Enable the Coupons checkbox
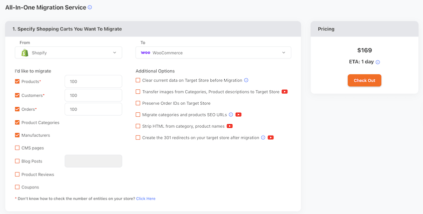Viewport: 423px width, 214px height. [x=18, y=188]
